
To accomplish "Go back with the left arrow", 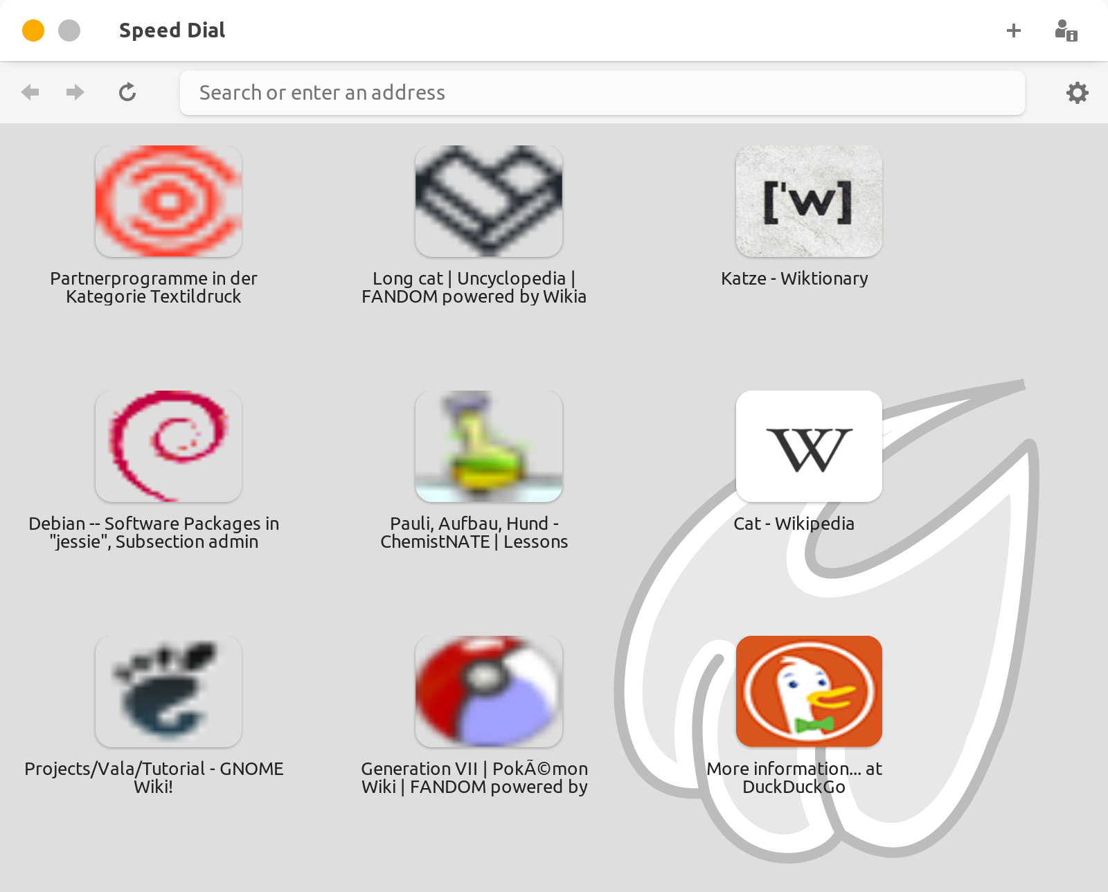I will pos(30,92).
